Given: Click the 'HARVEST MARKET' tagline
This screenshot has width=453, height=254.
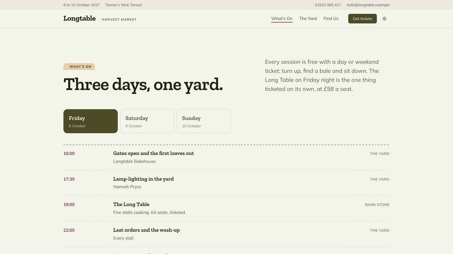Looking at the screenshot, I should coord(119,19).
